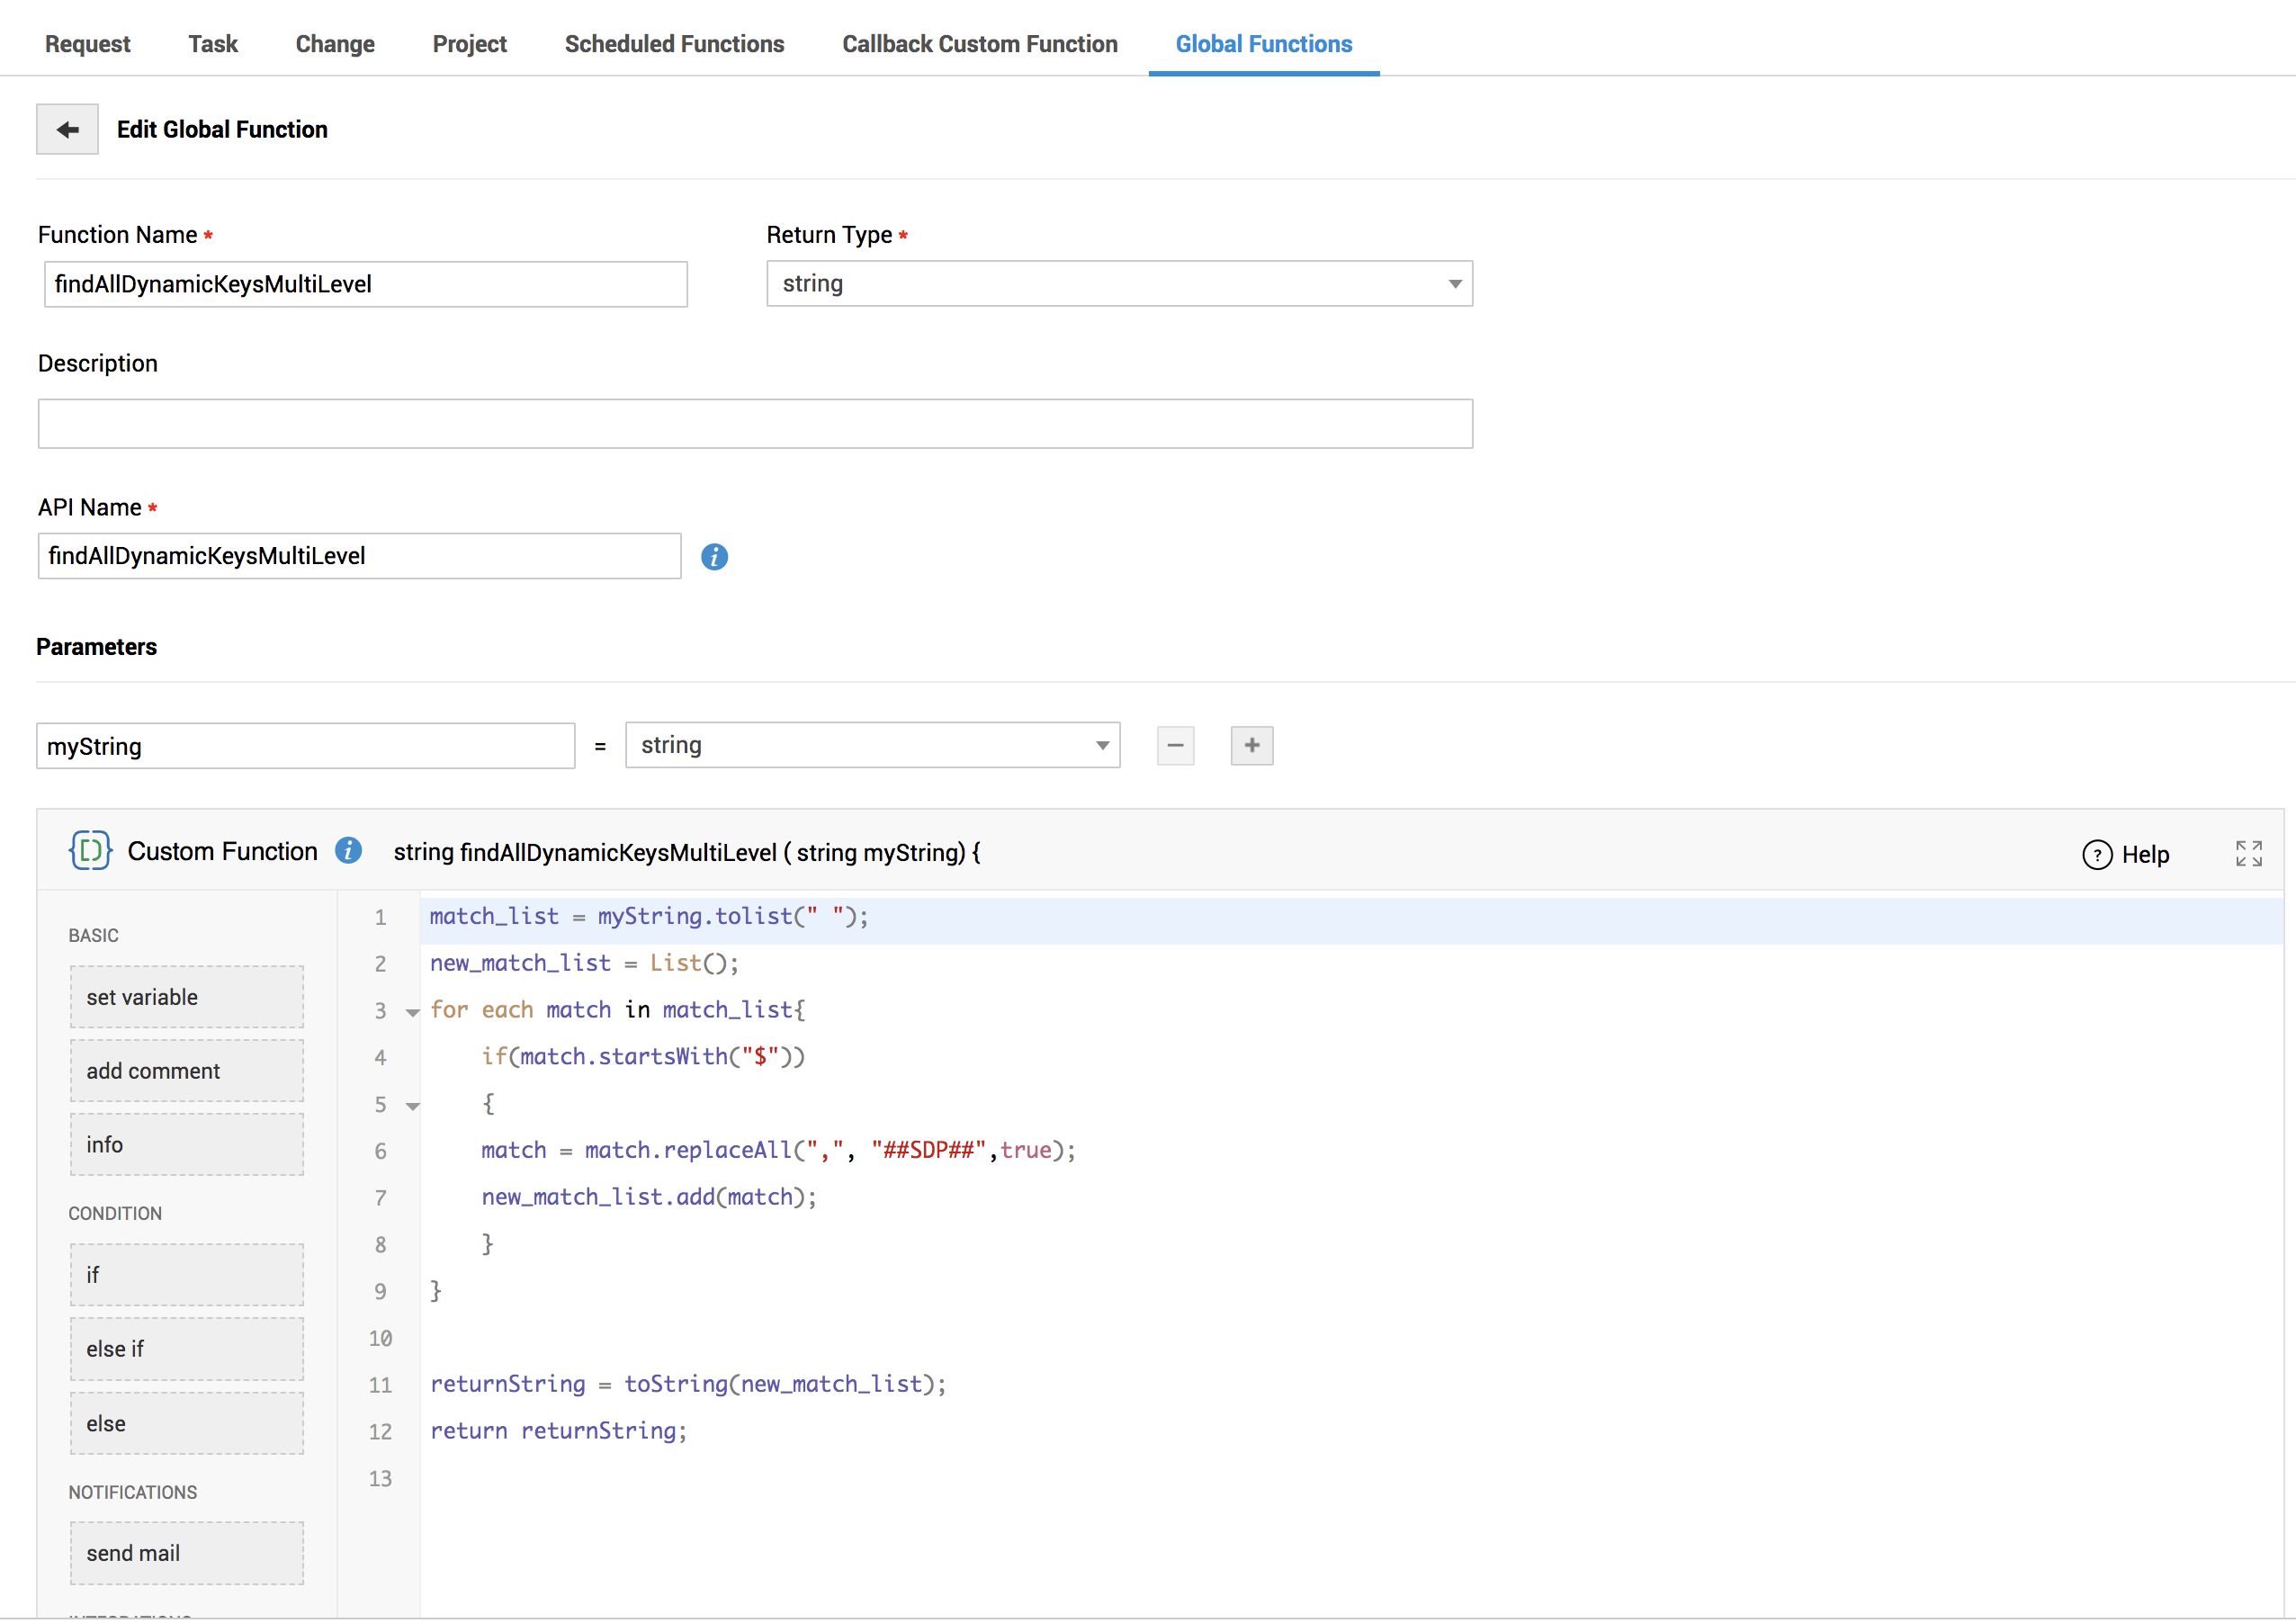
Task: Go to the Request tab
Action: coord(87,44)
